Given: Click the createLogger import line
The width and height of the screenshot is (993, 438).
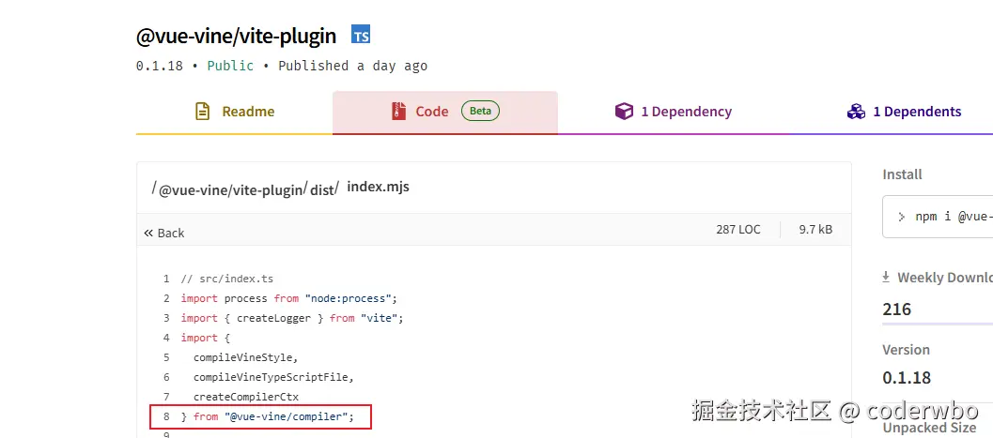Looking at the screenshot, I should click(x=292, y=318).
